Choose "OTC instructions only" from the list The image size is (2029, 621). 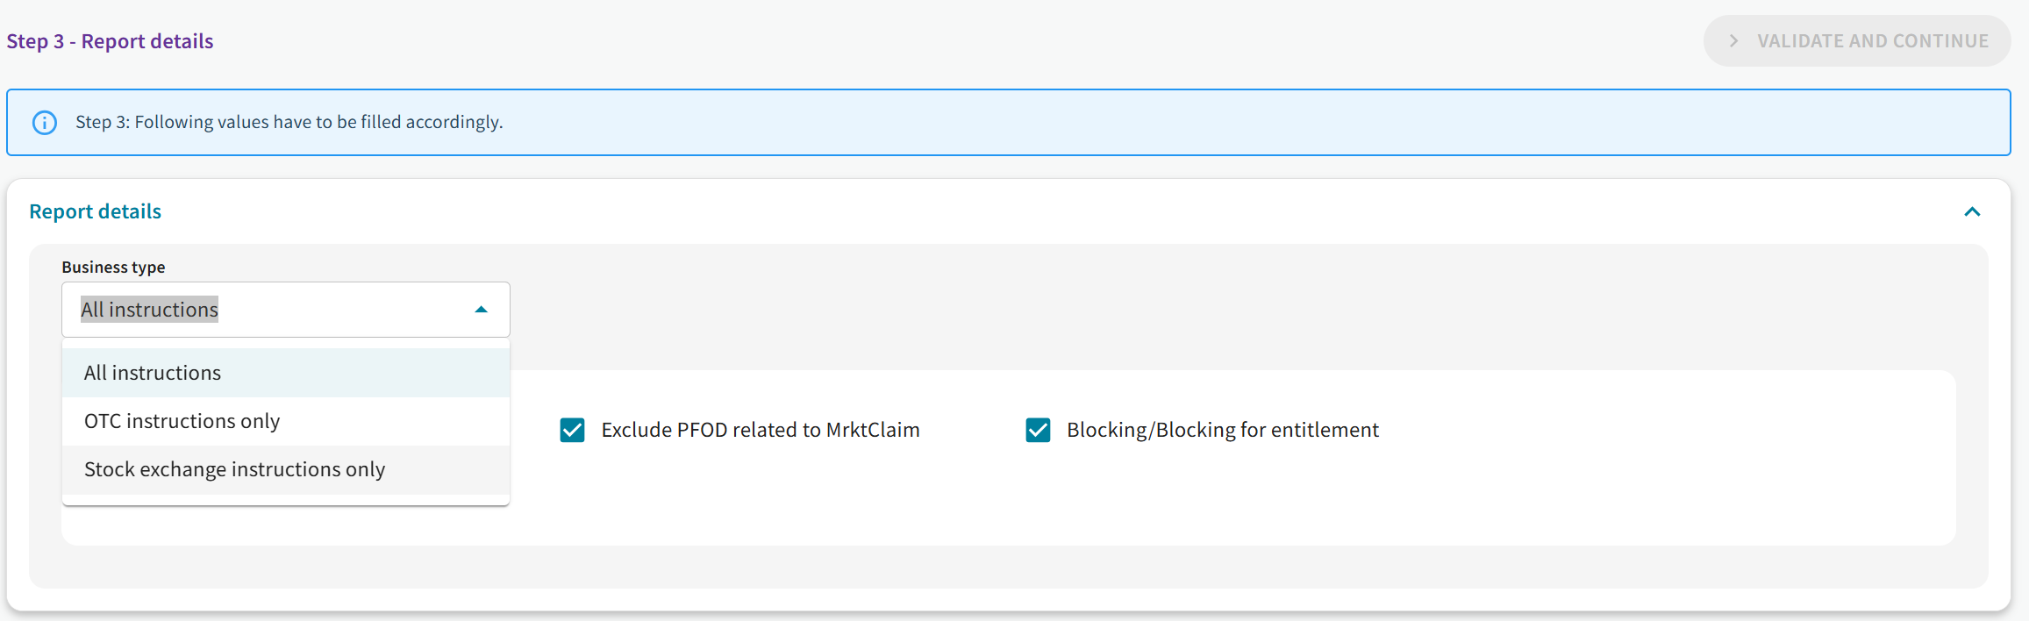(x=182, y=421)
